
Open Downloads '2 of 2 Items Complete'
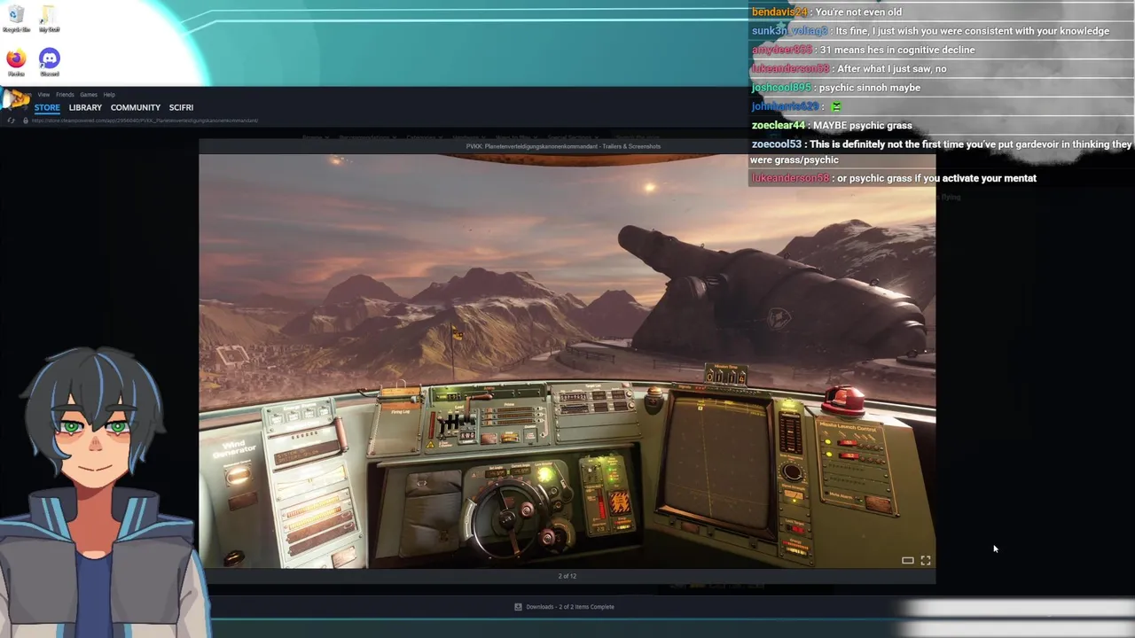(x=570, y=607)
